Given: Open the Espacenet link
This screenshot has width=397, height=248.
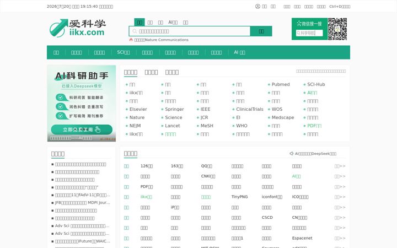Looking at the screenshot, I should tap(302, 238).
